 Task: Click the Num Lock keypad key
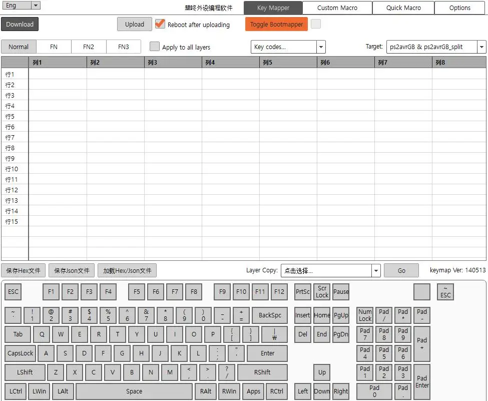tap(365, 315)
